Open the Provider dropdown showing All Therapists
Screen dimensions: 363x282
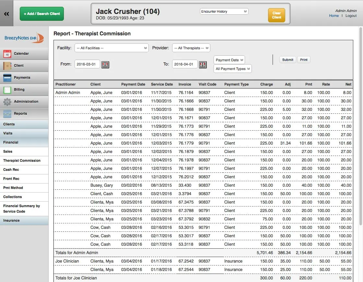[191, 48]
